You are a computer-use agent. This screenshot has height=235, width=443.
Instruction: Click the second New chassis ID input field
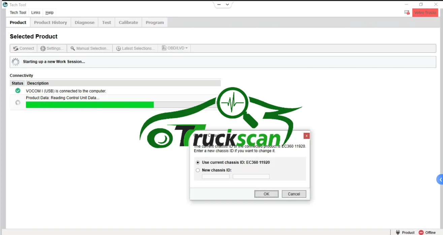[x=251, y=177]
